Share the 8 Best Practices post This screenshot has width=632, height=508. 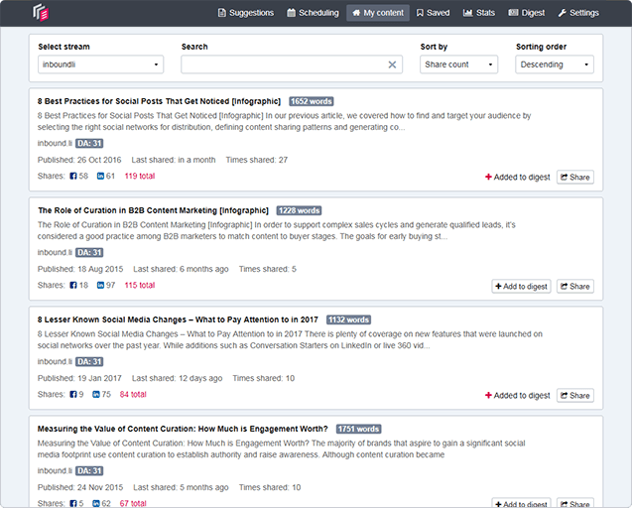point(575,177)
